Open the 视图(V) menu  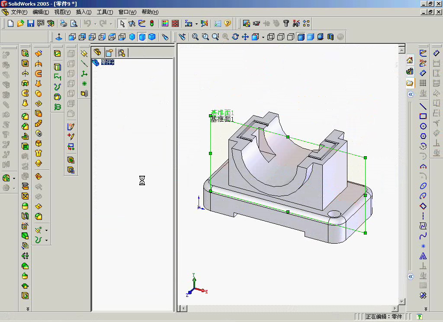pos(62,12)
